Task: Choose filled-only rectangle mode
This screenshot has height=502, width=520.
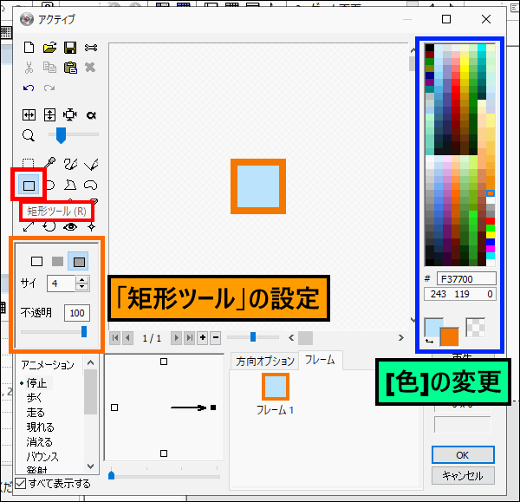Action: [58, 262]
